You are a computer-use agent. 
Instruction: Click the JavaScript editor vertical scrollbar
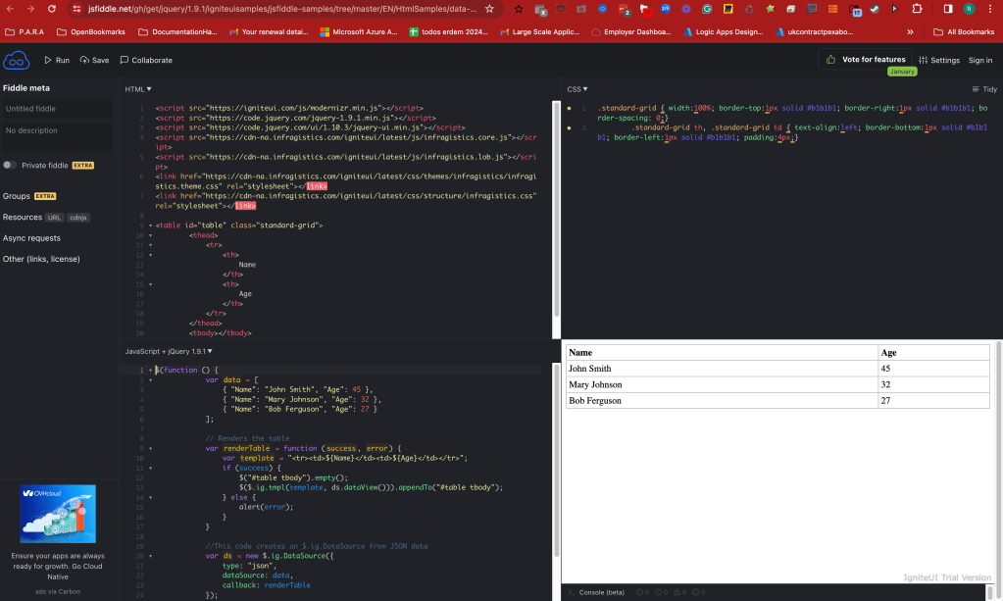click(557, 461)
